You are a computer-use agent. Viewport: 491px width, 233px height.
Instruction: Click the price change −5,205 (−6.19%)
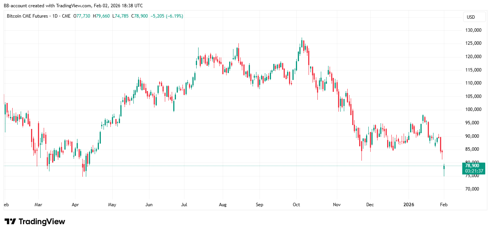coord(167,16)
